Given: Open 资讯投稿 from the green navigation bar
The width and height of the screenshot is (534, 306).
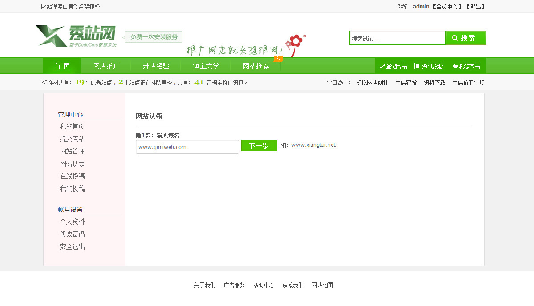Looking at the screenshot, I should point(429,66).
